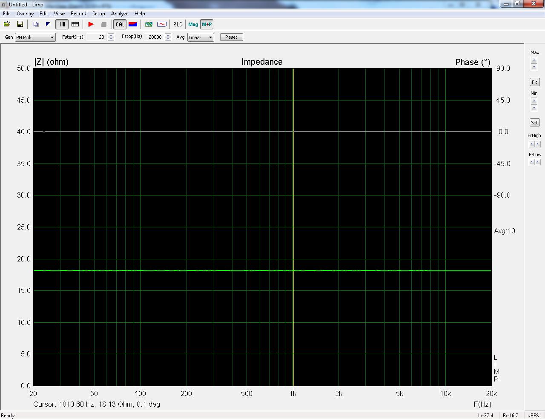The image size is (545, 419).
Task: Click the Set button
Action: coord(534,123)
